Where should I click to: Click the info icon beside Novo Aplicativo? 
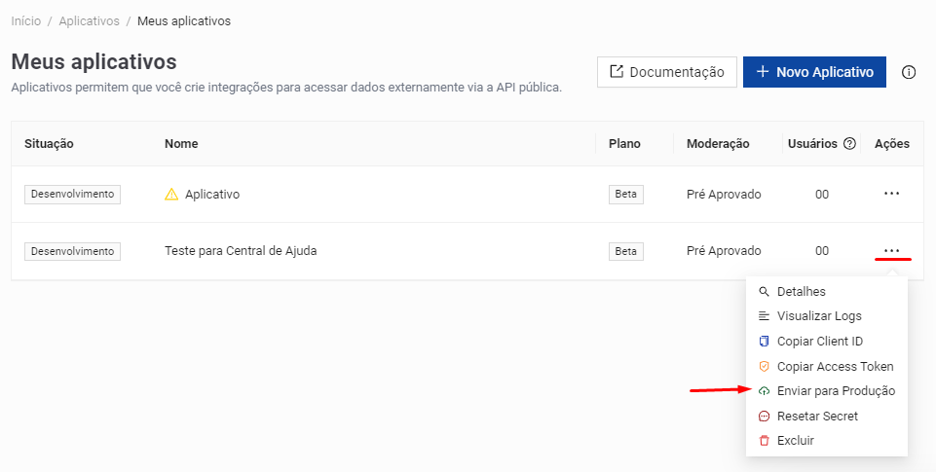[909, 72]
